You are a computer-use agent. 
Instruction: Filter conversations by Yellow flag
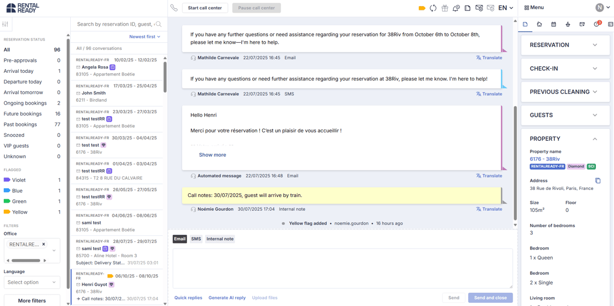[32, 212]
